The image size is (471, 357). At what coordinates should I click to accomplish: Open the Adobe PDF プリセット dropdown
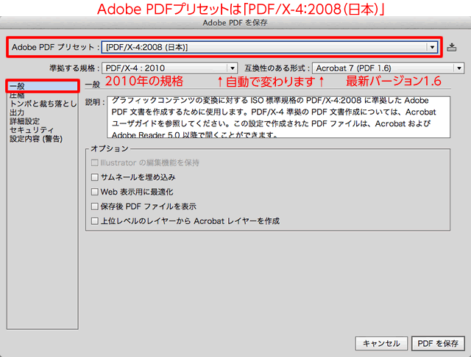click(269, 47)
